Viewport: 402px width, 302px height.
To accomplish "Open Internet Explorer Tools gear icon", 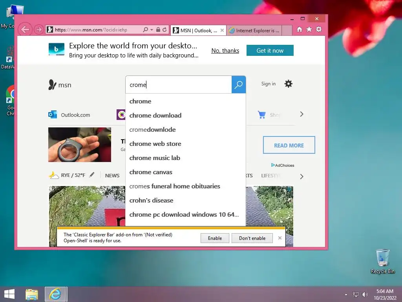I will pos(319,29).
